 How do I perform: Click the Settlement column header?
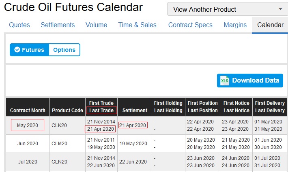coord(135,110)
